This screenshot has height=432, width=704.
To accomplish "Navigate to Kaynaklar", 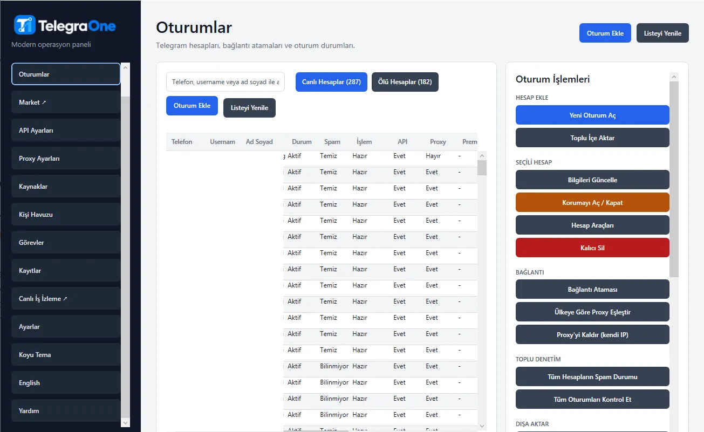I will (x=66, y=187).
